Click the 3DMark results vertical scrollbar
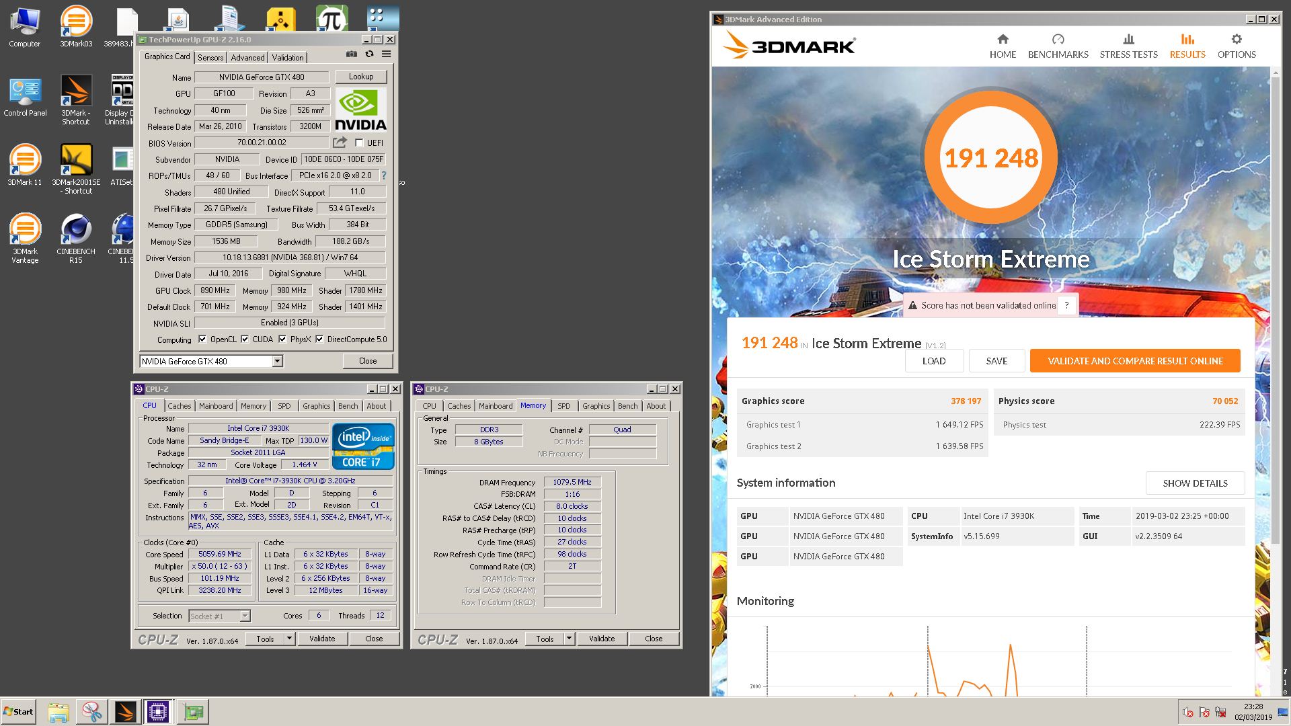The width and height of the screenshot is (1291, 726). pyautogui.click(x=1276, y=309)
